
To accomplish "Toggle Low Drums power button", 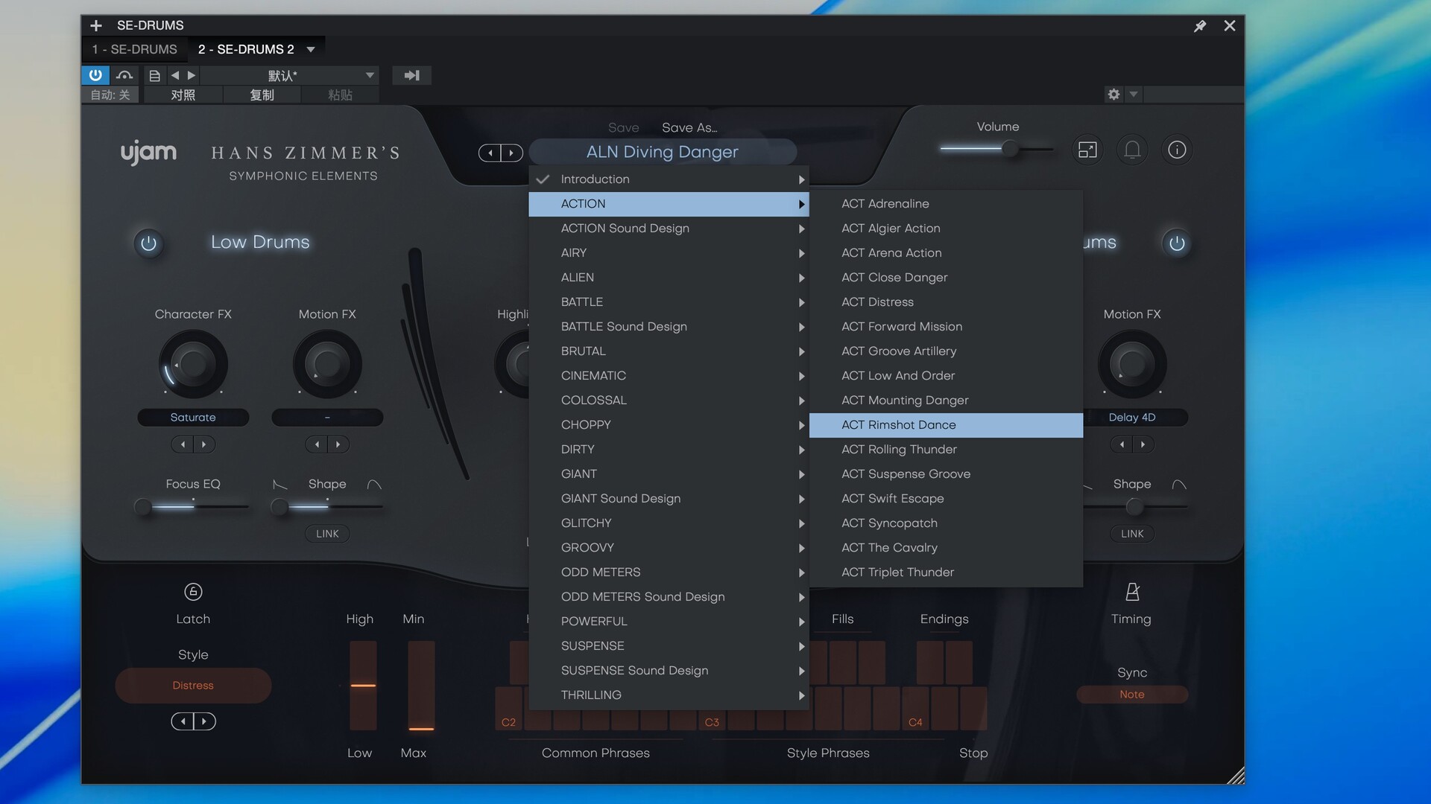I will (x=148, y=243).
